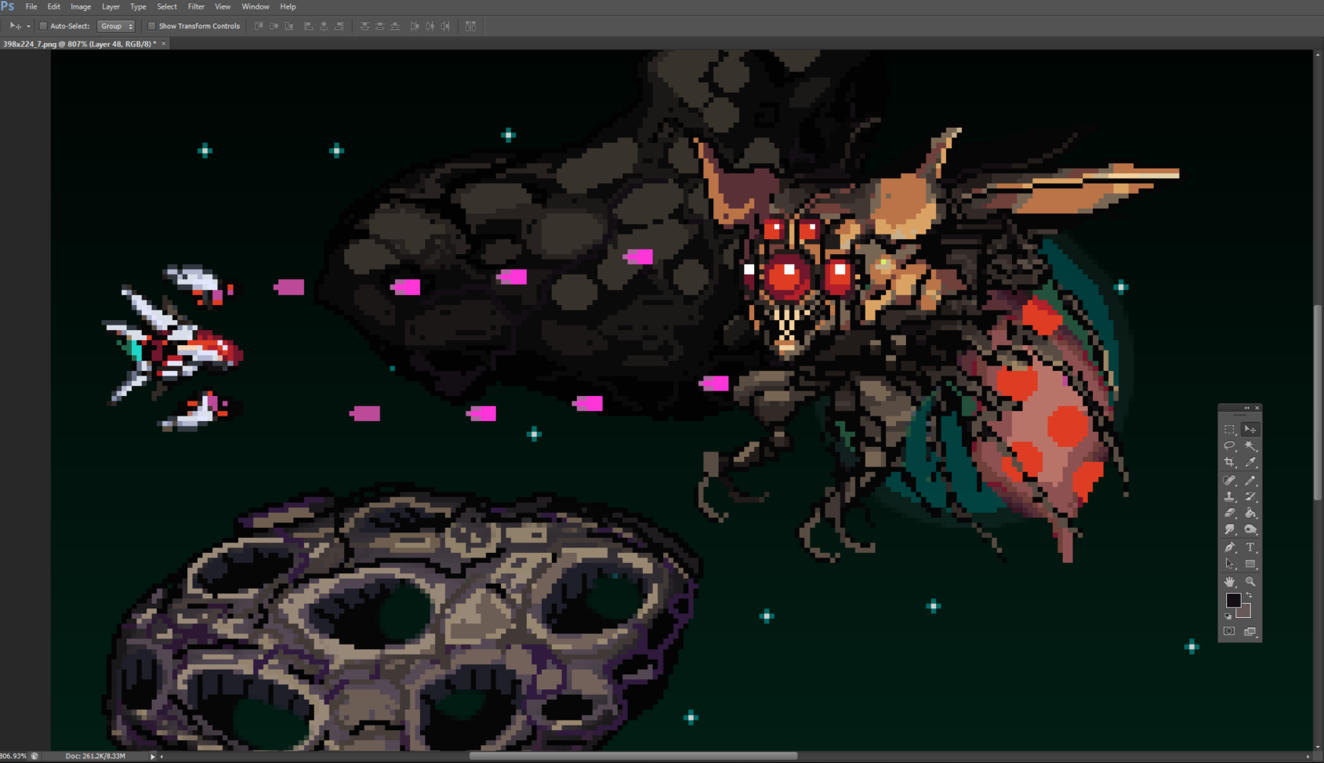Screen dimensions: 1324x763
Task: Distribute vertical centers of layers
Action: tap(379, 26)
